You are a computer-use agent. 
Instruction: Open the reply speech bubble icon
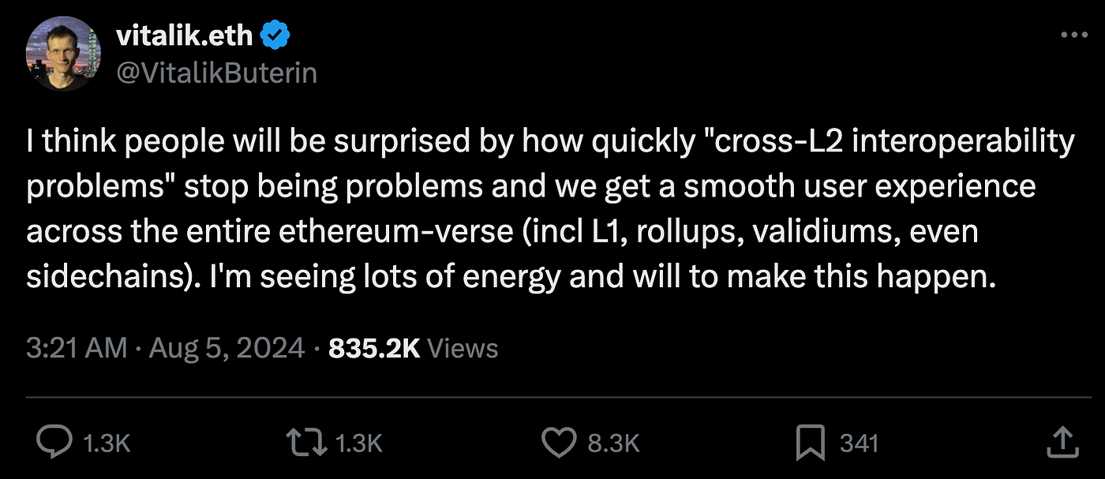point(54,443)
